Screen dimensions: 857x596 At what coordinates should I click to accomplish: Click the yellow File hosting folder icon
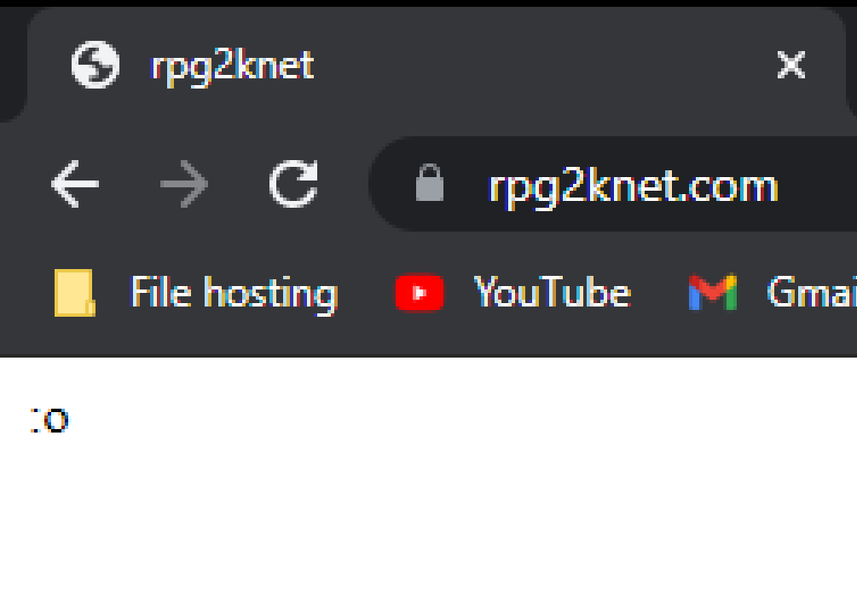coord(75,293)
